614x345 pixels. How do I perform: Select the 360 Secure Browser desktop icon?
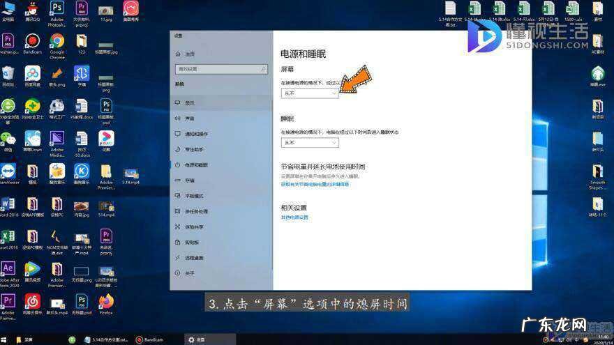click(x=8, y=111)
